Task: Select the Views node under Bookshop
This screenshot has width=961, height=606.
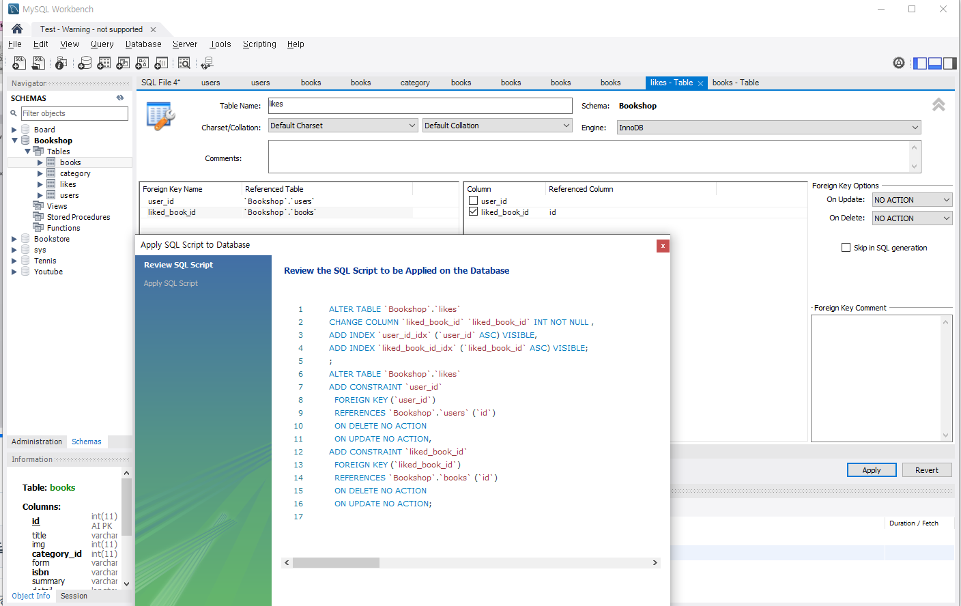Action: (x=57, y=206)
